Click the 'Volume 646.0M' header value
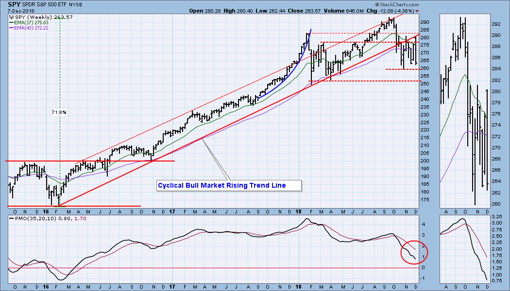 (x=343, y=11)
